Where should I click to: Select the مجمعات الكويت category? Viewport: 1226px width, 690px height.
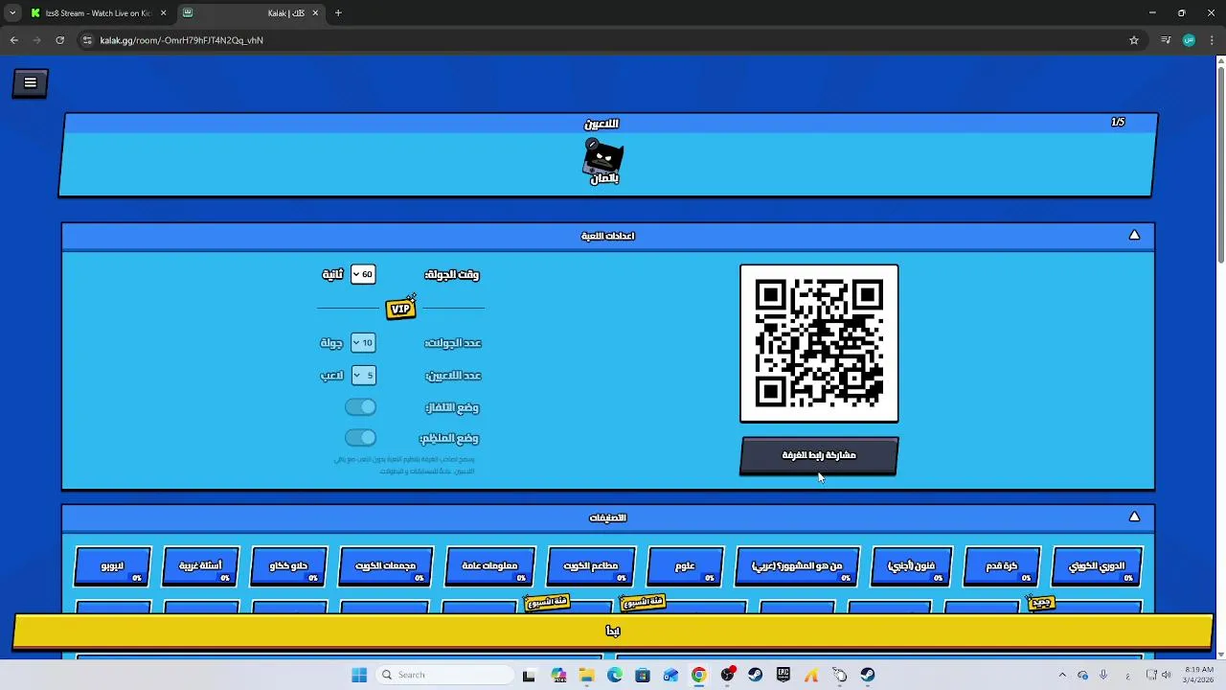[385, 566]
